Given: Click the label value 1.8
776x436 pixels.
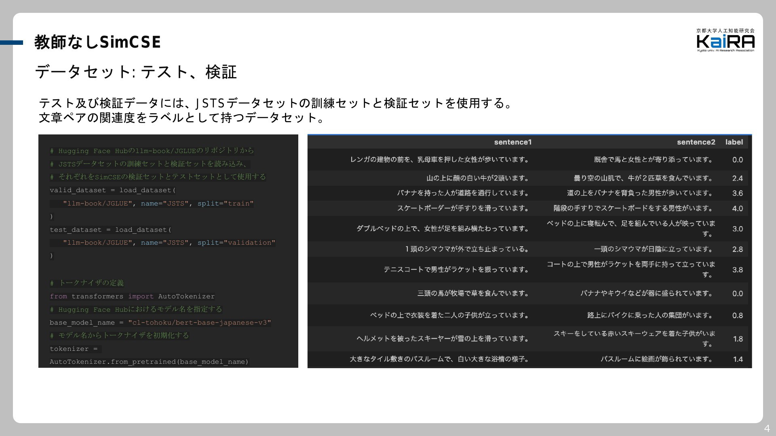Looking at the screenshot, I should tap(738, 339).
